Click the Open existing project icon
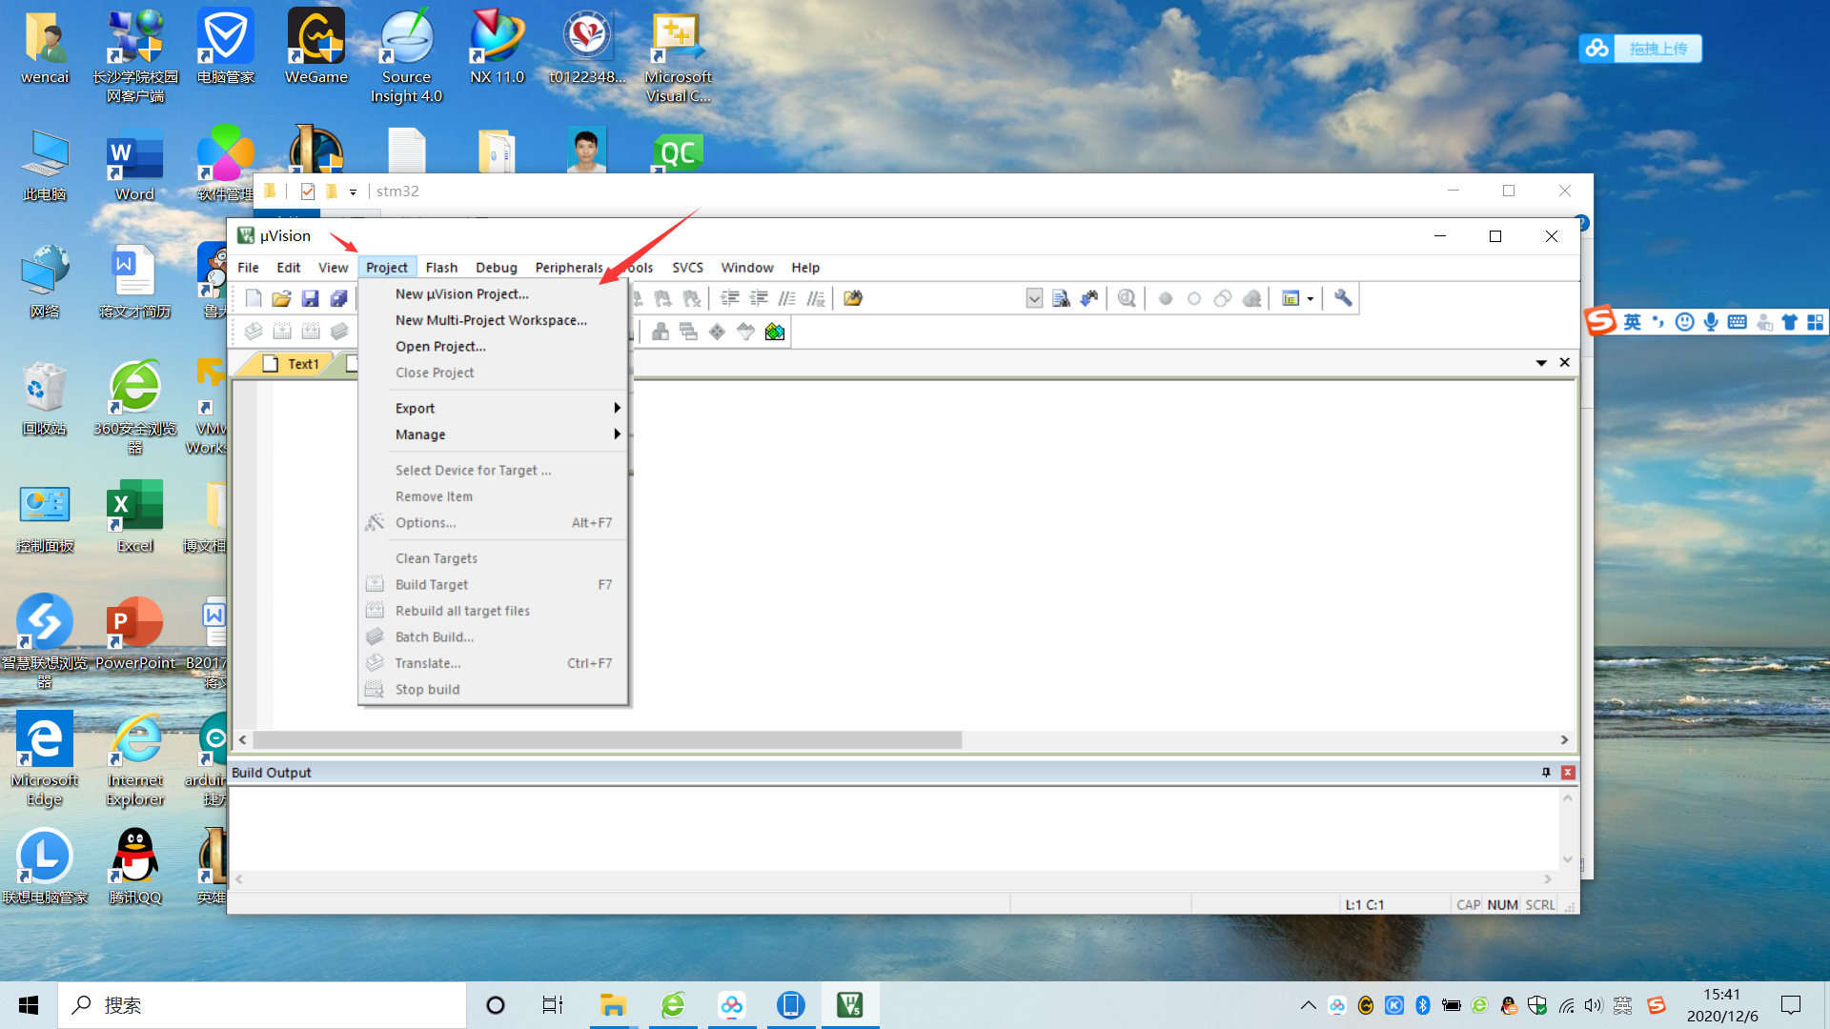Viewport: 1830px width, 1029px height. [x=280, y=298]
